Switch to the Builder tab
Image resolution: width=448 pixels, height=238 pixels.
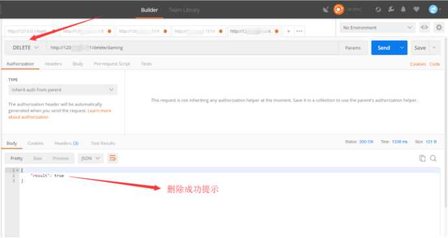click(149, 10)
